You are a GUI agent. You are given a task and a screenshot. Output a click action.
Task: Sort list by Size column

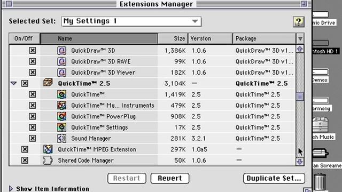click(x=173, y=38)
